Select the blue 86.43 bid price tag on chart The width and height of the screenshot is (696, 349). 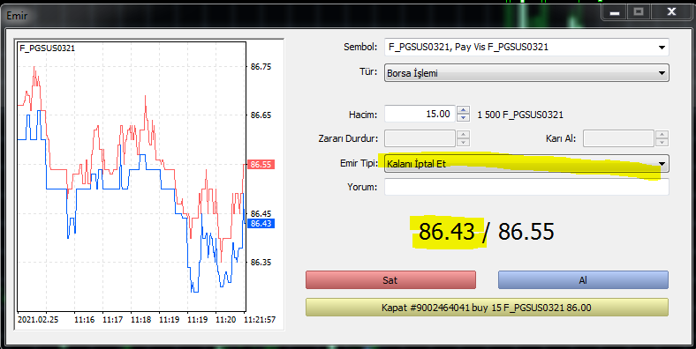point(261,223)
